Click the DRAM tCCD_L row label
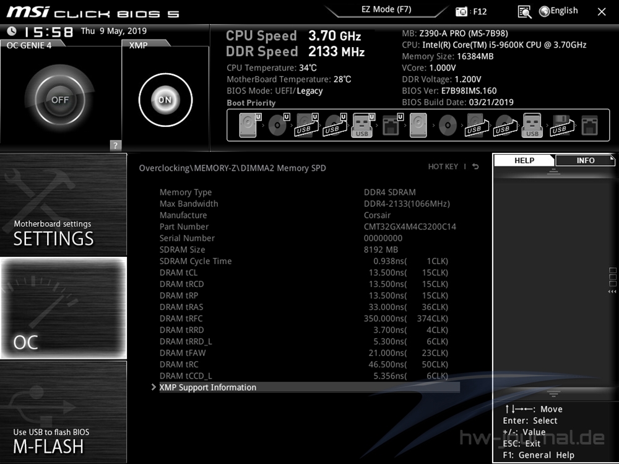This screenshot has height=464, width=619. tap(186, 376)
